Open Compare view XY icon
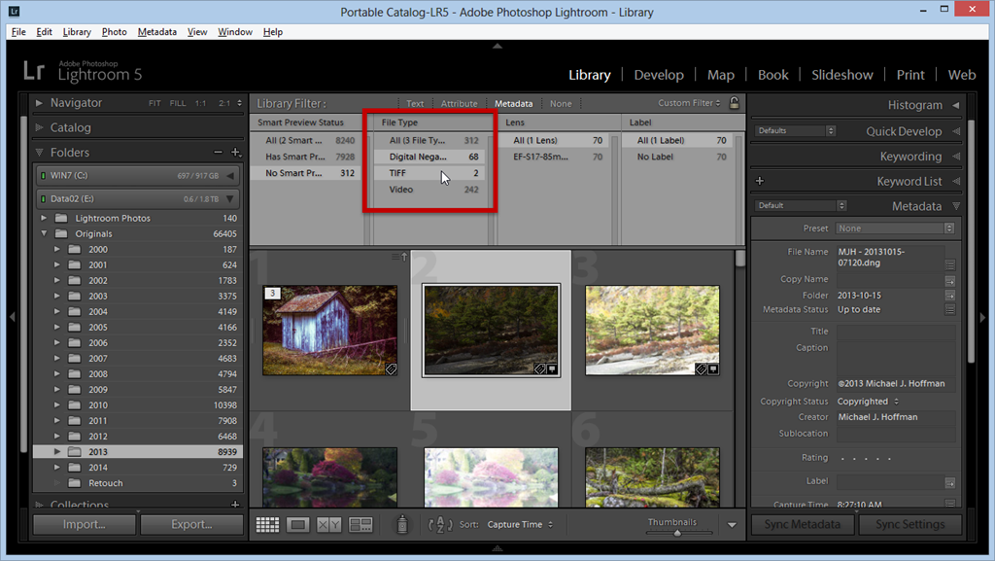Viewport: 995px width, 561px height. 328,525
